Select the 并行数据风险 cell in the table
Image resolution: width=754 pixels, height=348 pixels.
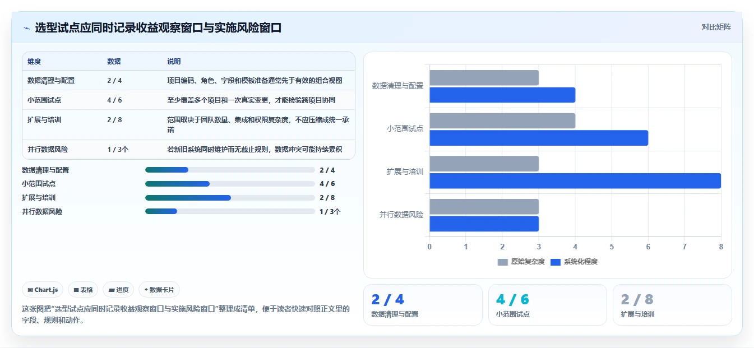coord(48,150)
